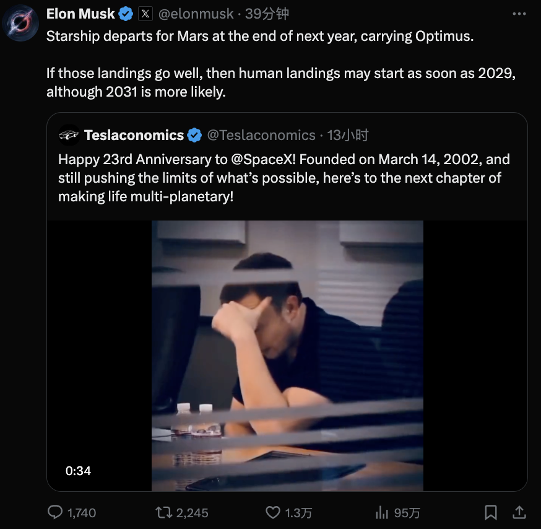The width and height of the screenshot is (541, 529).
Task: Open Elon Musk's profile avatar
Action: 22,24
